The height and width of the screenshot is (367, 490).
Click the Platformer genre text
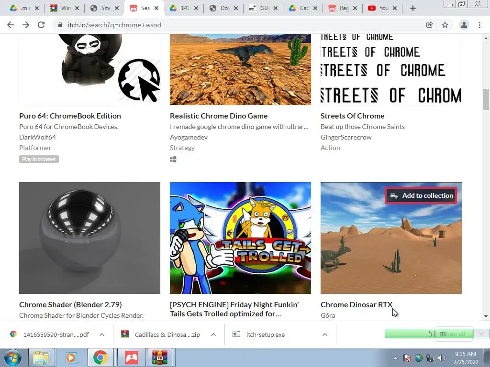click(35, 148)
